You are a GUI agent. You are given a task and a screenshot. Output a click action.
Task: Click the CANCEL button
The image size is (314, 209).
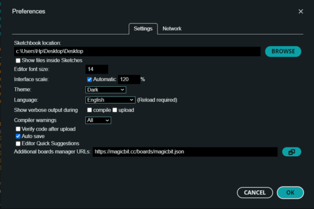(255, 192)
